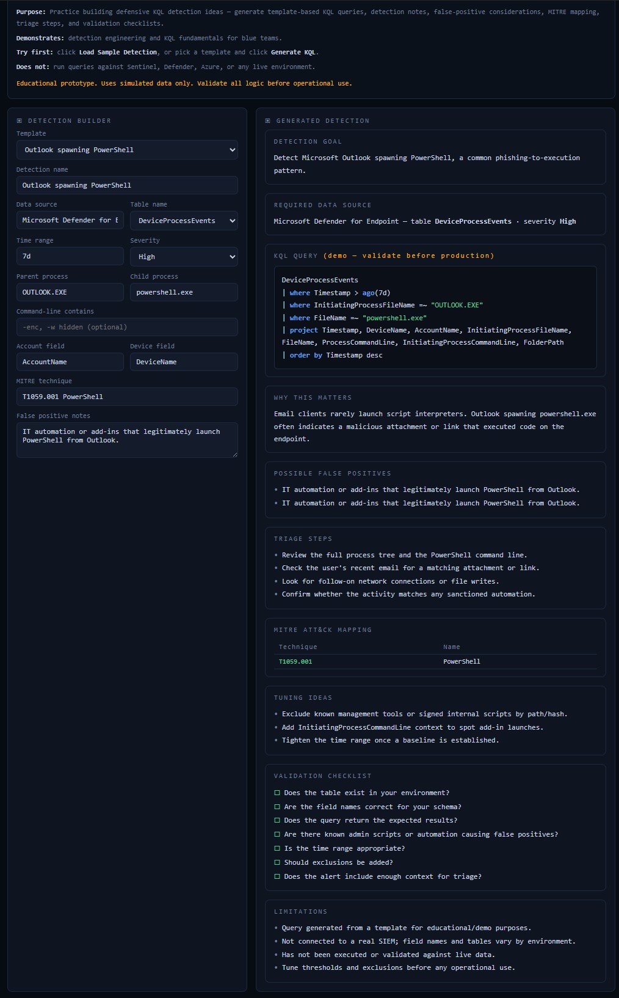This screenshot has width=619, height=998.
Task: Click the 'order by Timestamp desc' query line
Action: point(333,355)
